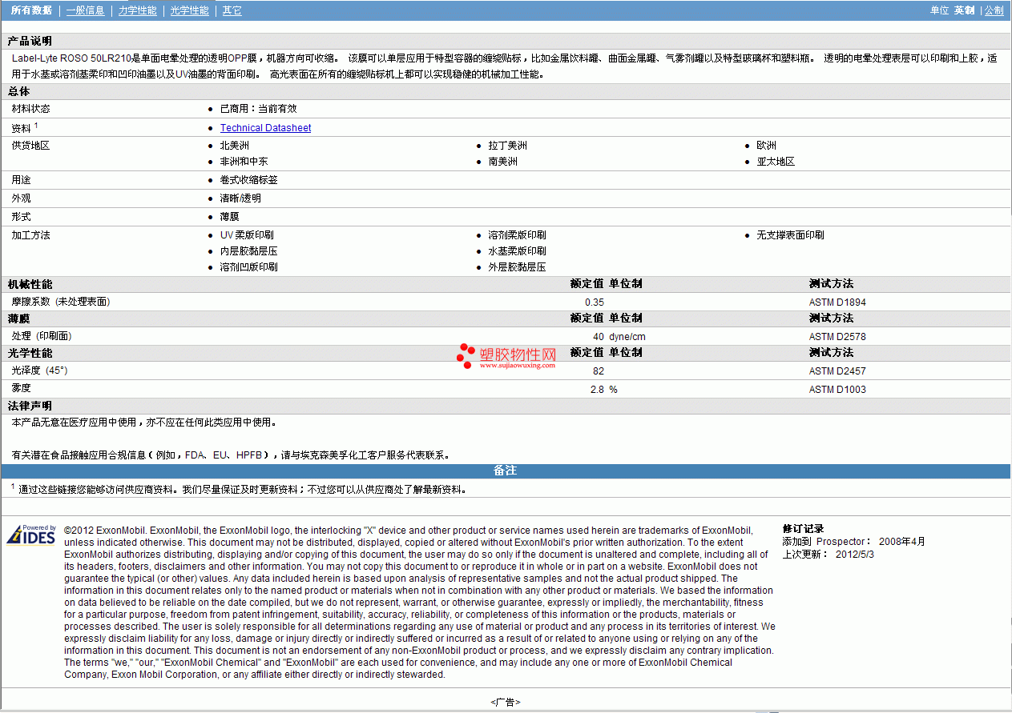
Task: Click the haze value 2.8 %
Action: (x=604, y=390)
